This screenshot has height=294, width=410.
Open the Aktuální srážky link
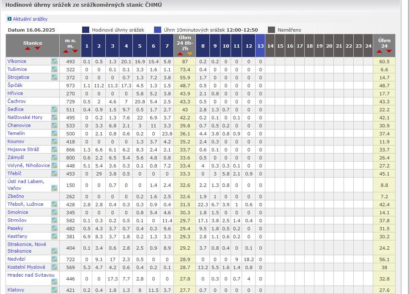(x=30, y=19)
